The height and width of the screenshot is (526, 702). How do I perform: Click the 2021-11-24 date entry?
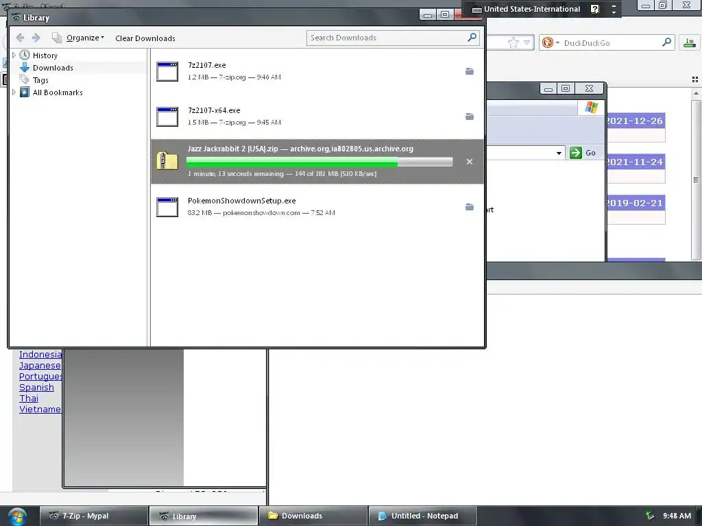tap(634, 162)
